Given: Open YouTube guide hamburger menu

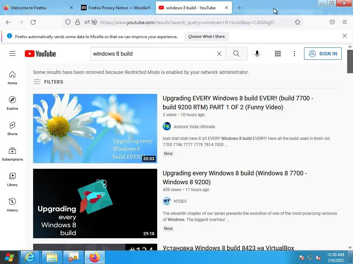Looking at the screenshot, I should (12, 53).
